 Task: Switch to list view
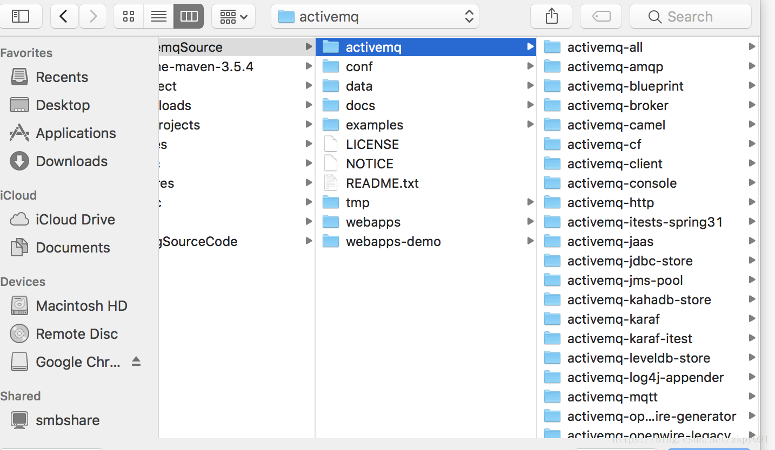pyautogui.click(x=159, y=16)
